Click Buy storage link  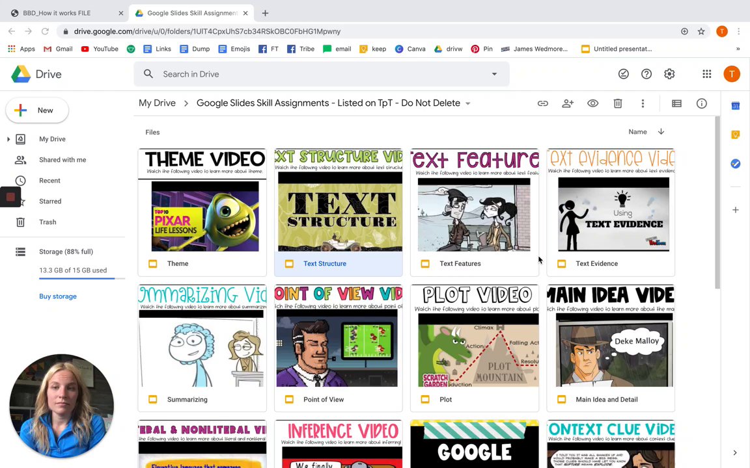58,296
